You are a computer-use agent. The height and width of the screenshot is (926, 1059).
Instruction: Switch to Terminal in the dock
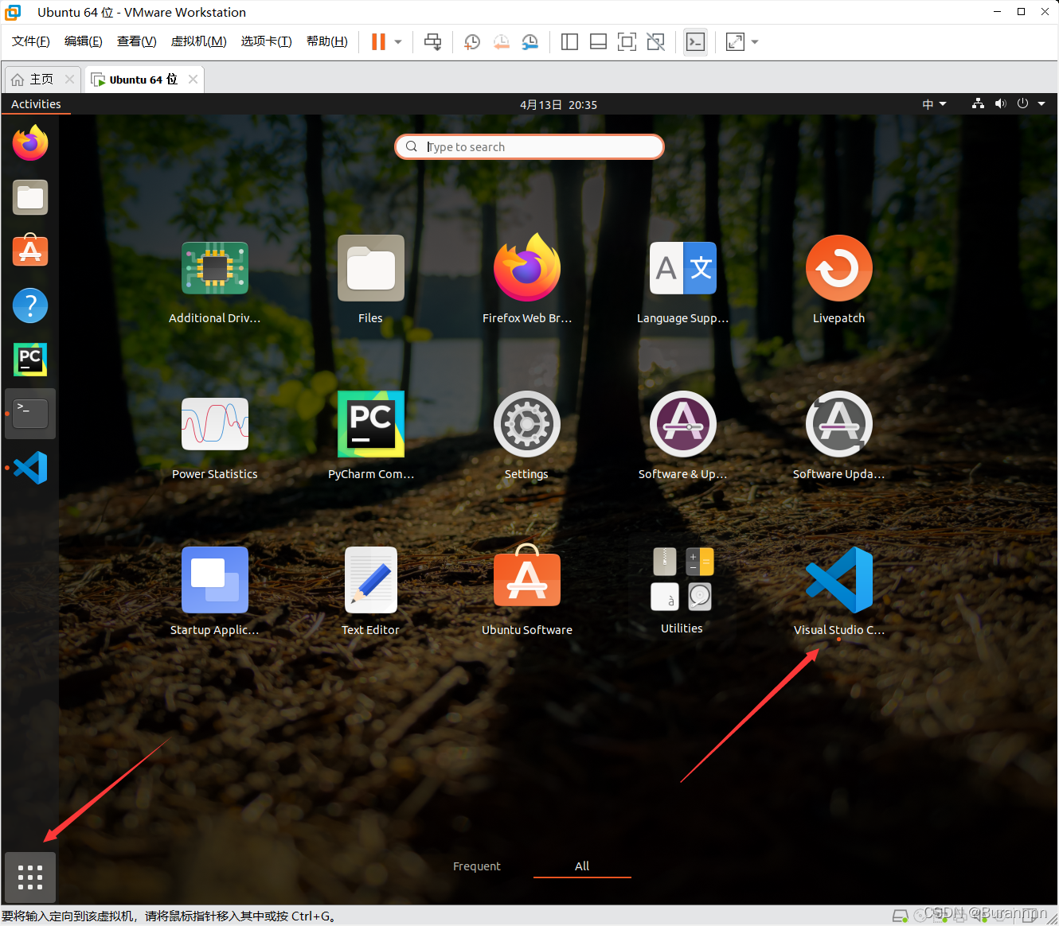30,414
